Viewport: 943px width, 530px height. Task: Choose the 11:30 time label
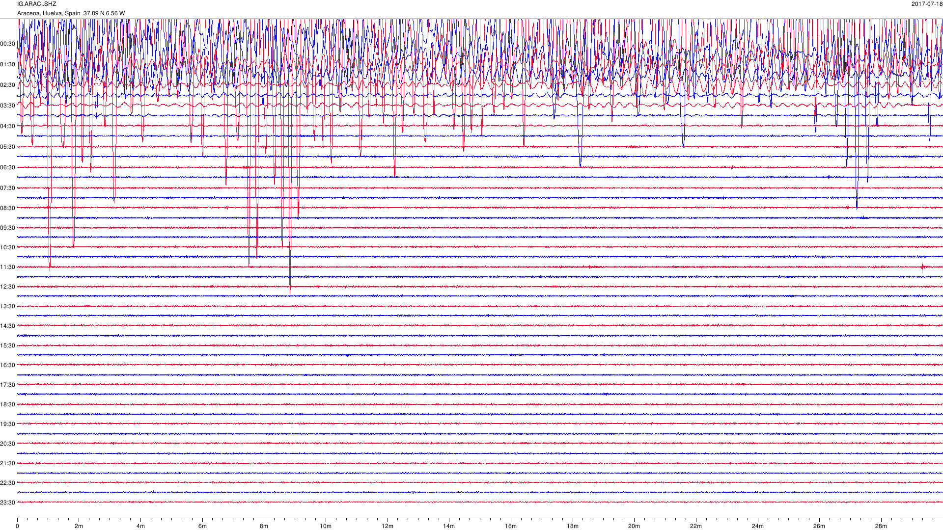click(7, 267)
